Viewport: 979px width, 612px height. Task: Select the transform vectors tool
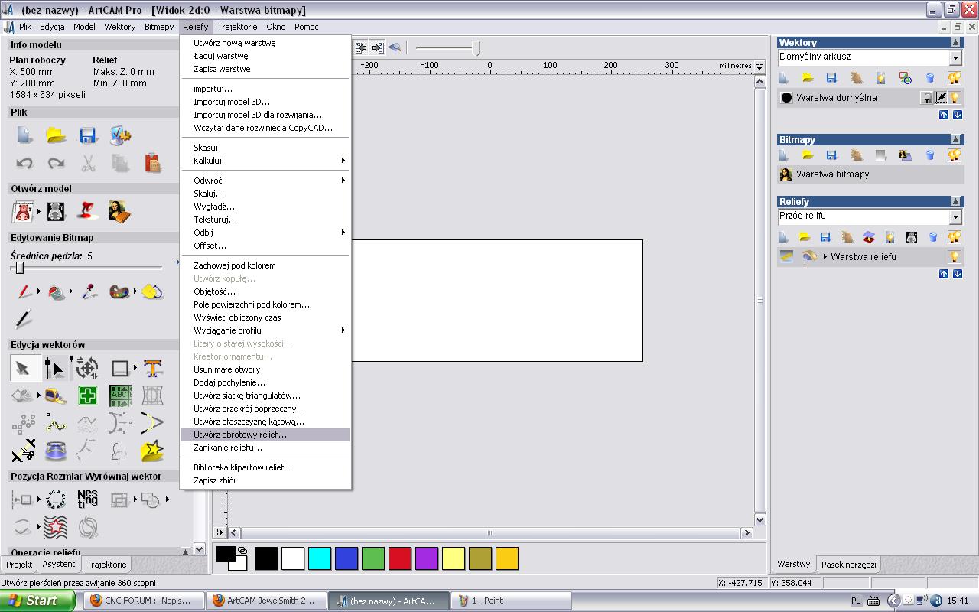click(x=87, y=369)
